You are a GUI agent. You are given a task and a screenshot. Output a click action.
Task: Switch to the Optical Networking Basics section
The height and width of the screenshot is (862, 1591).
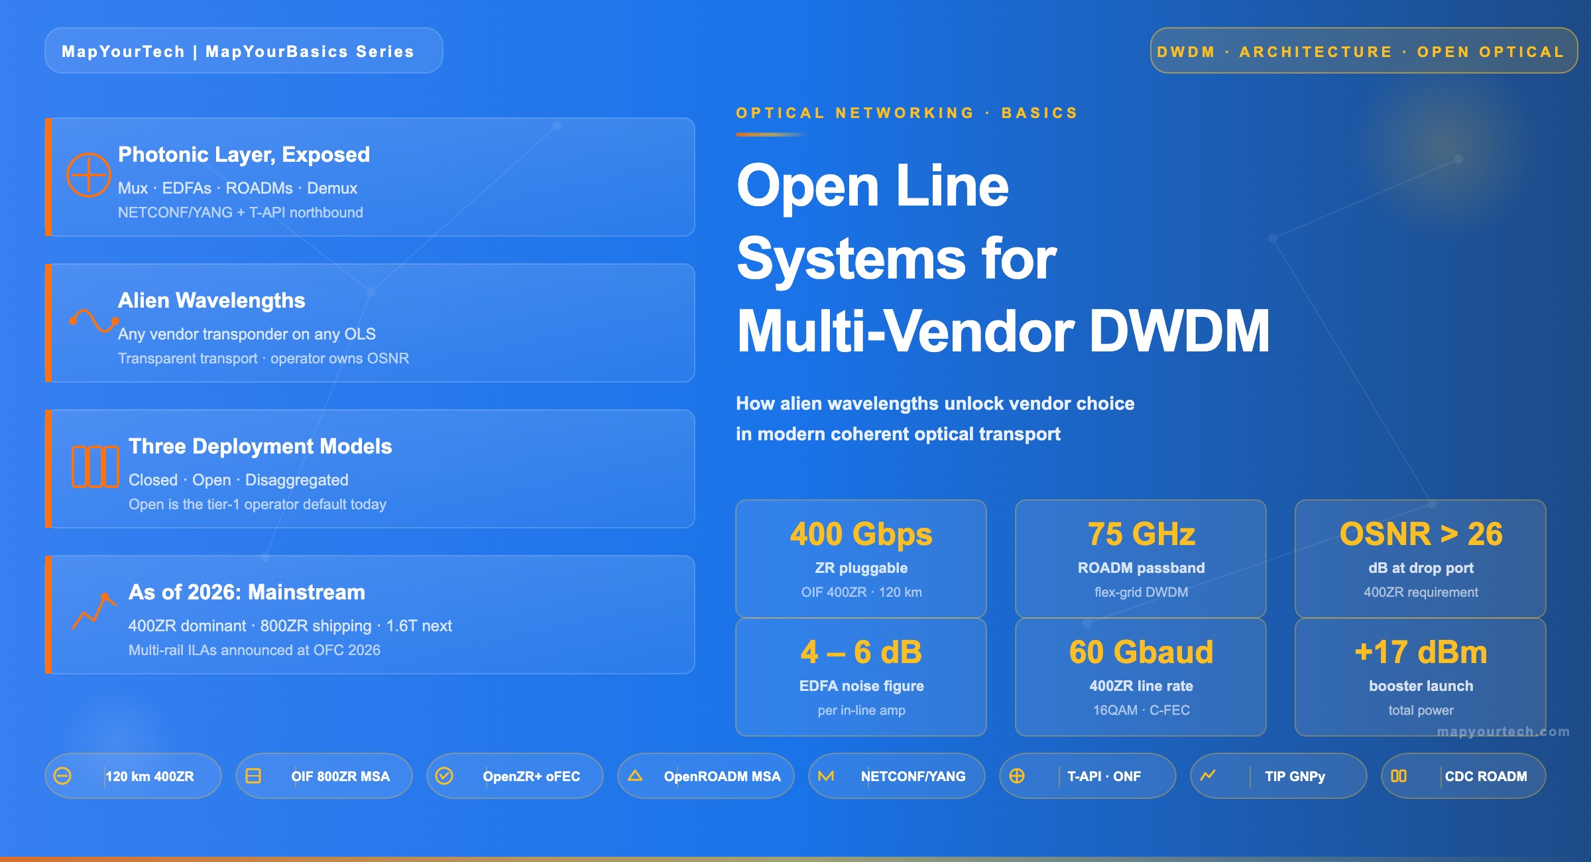[x=906, y=113]
